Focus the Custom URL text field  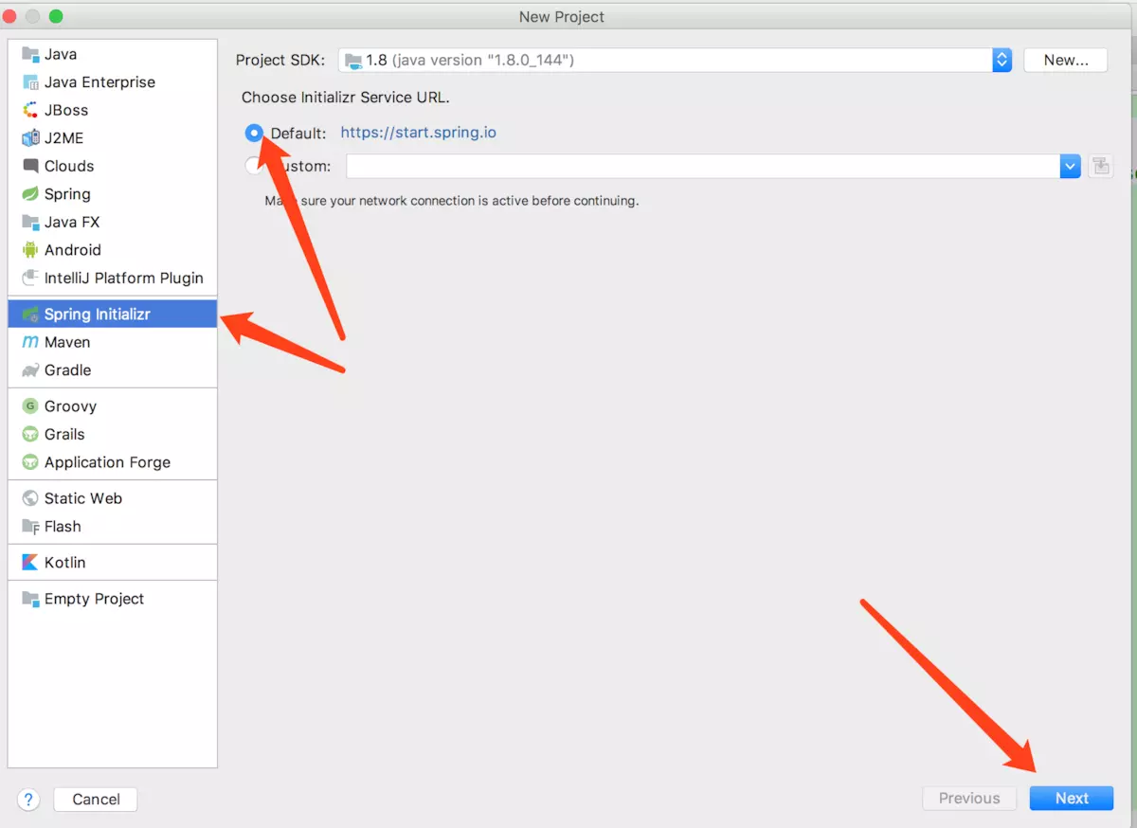click(703, 166)
